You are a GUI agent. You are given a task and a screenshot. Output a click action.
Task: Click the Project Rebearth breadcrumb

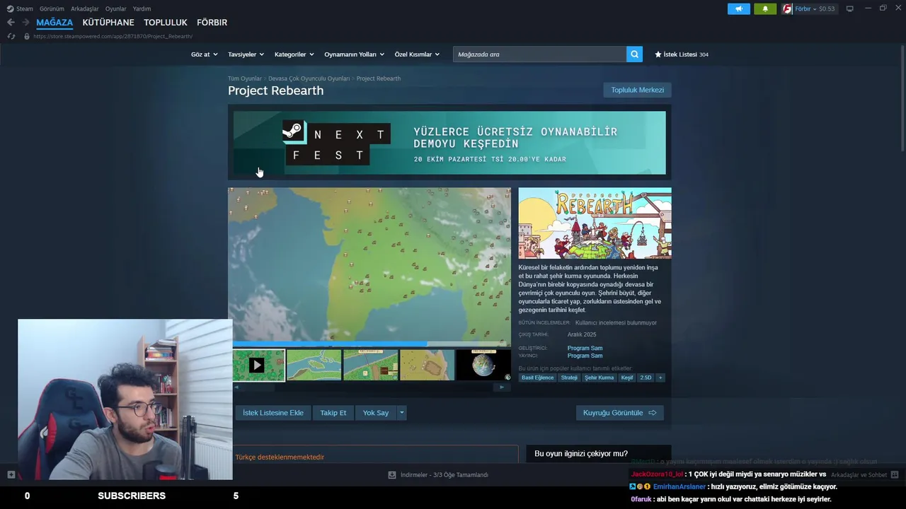(x=378, y=78)
